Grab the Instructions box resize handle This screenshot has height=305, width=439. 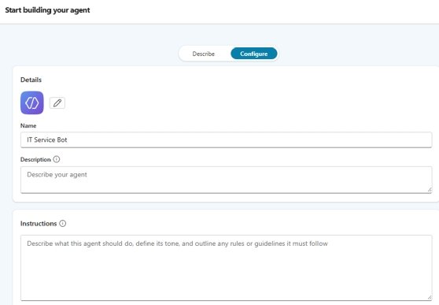click(x=430, y=297)
